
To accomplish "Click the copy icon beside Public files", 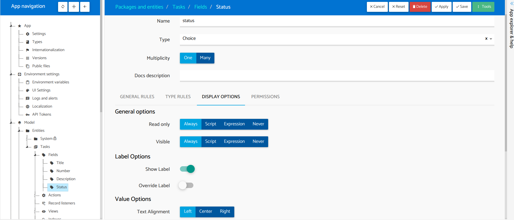I will [28, 66].
